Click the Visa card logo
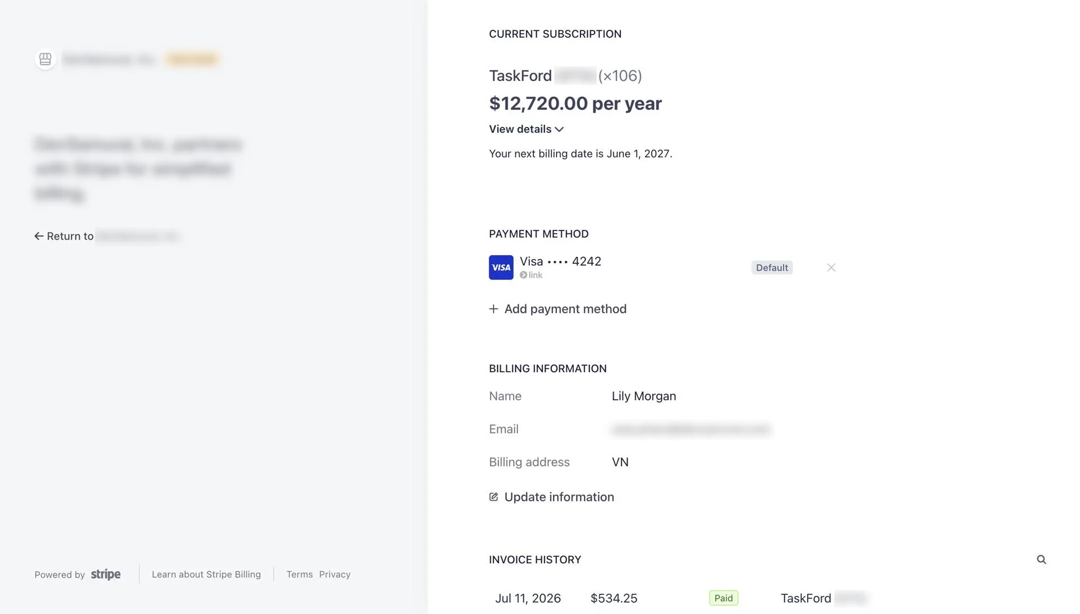 [x=501, y=268]
